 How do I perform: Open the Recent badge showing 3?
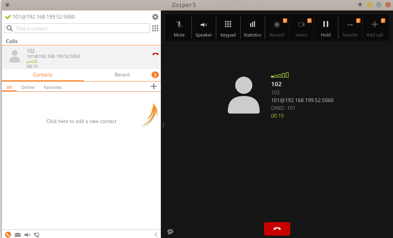pyautogui.click(x=155, y=75)
